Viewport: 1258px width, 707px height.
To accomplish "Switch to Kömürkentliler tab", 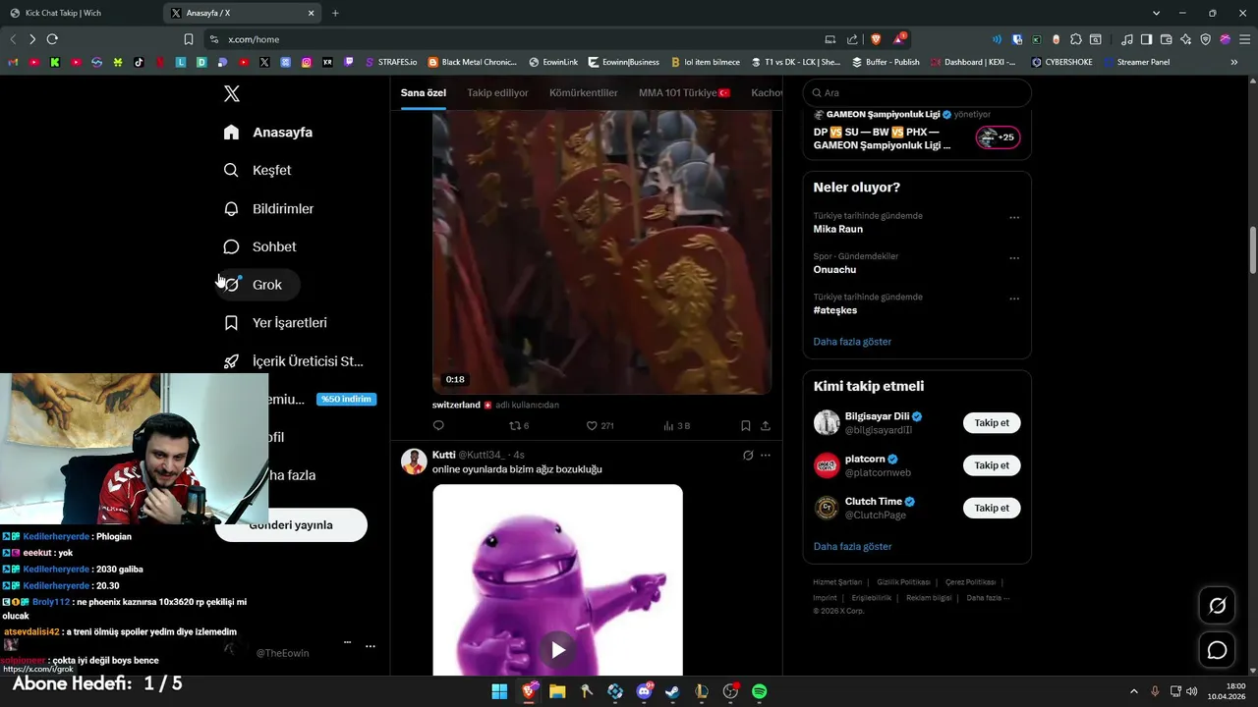I will point(584,92).
